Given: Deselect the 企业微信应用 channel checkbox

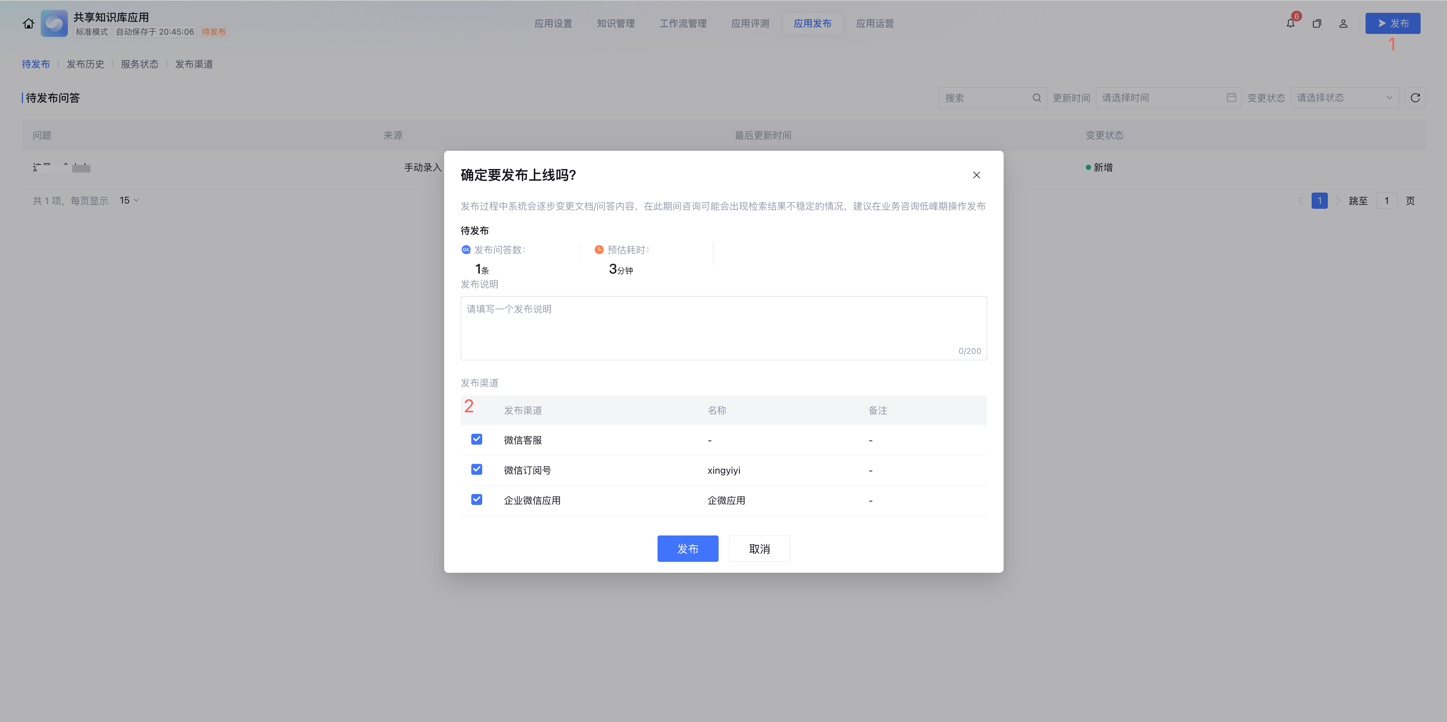Looking at the screenshot, I should [x=476, y=500].
